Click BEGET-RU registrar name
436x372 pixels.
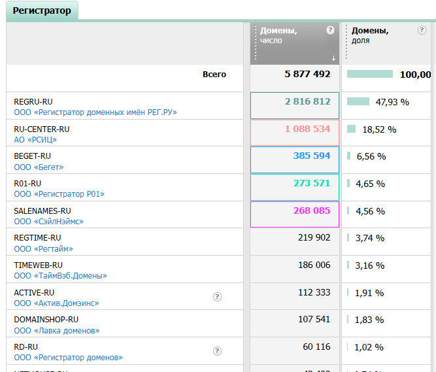(32, 156)
